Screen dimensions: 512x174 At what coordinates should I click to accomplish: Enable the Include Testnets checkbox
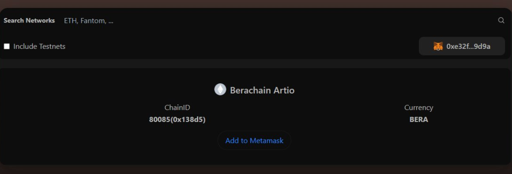(7, 46)
